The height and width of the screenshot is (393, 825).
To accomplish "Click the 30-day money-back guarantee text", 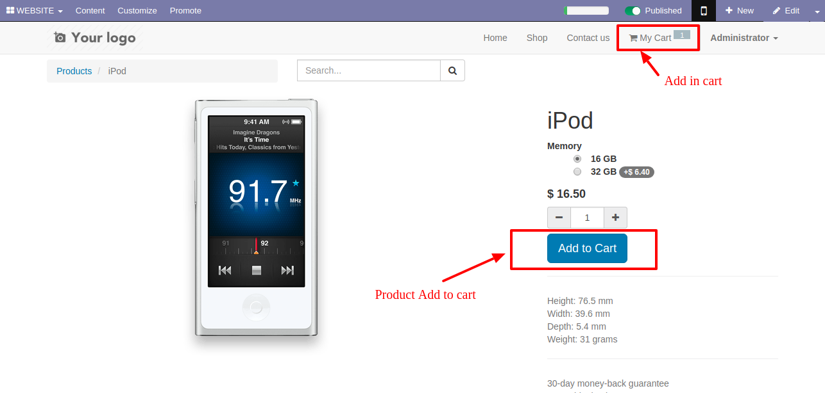I will click(x=608, y=383).
